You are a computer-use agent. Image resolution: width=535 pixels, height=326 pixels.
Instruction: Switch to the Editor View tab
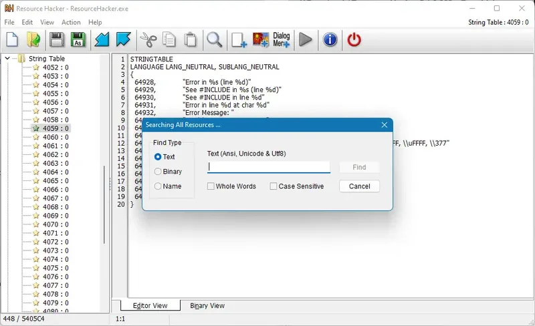[150, 305]
